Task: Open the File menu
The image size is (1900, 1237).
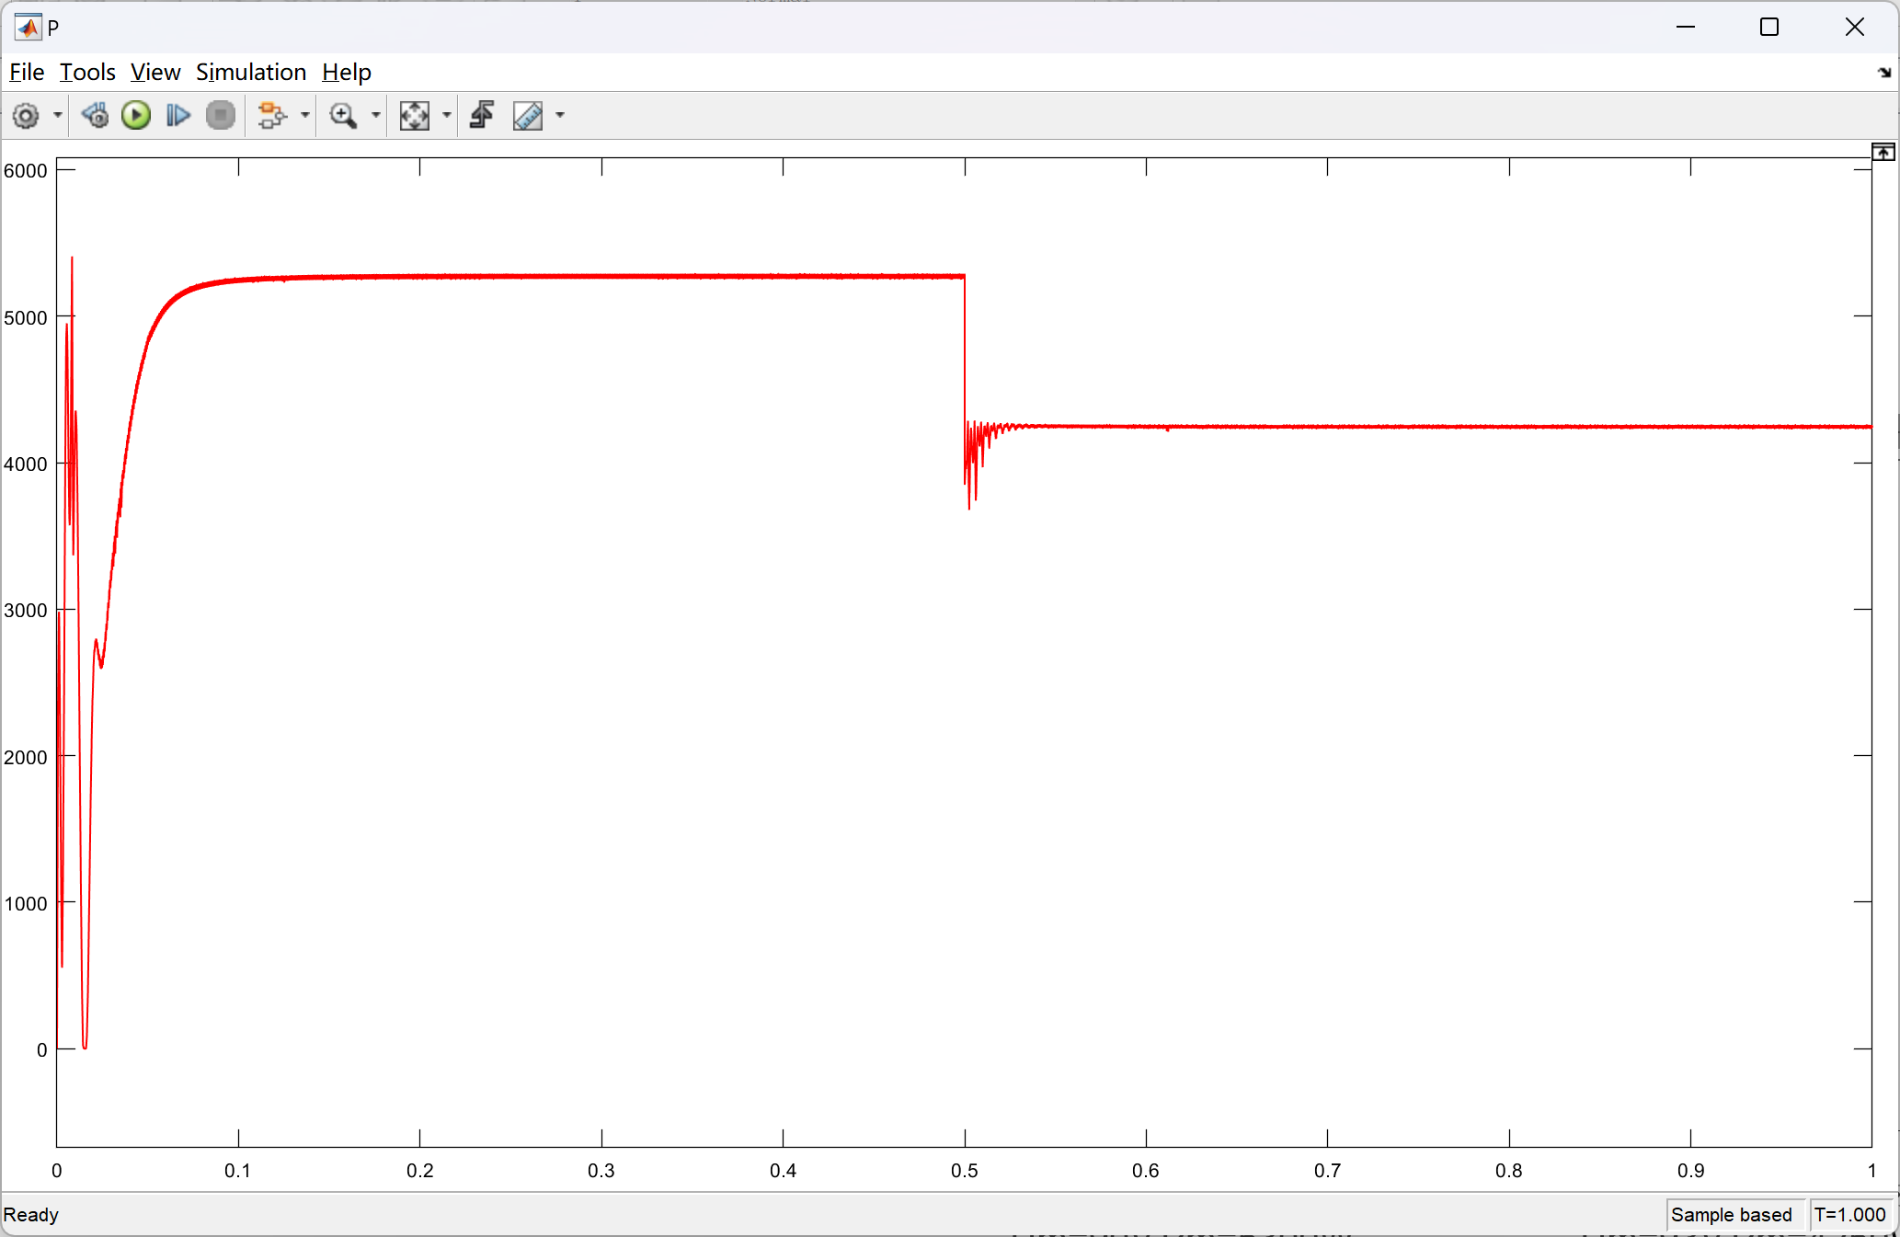Action: (27, 72)
